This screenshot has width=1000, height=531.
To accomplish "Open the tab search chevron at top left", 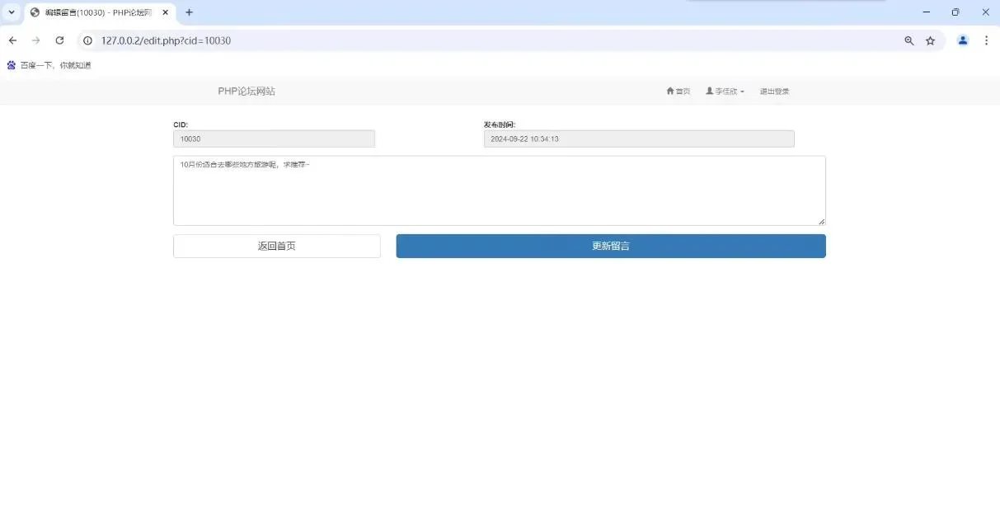I will [x=11, y=12].
